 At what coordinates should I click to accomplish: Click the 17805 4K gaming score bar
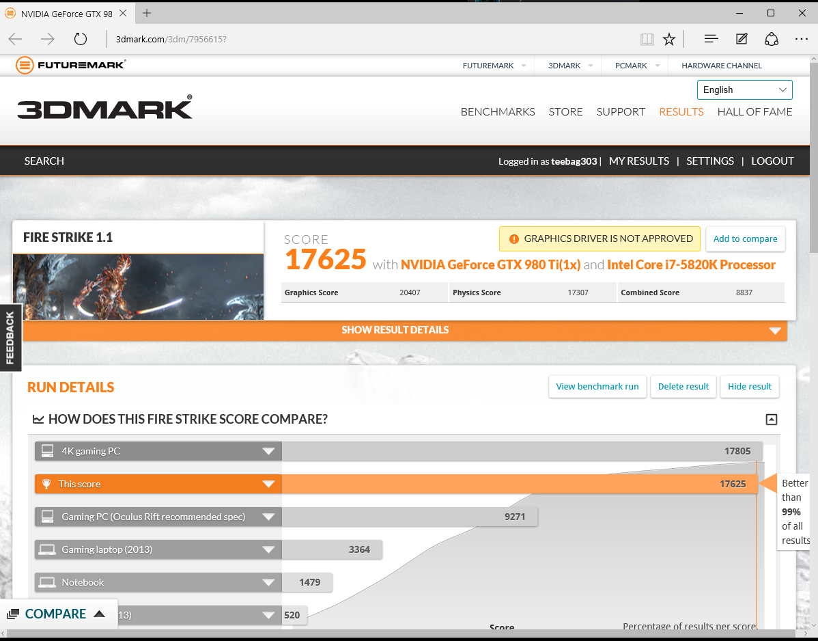(x=522, y=451)
